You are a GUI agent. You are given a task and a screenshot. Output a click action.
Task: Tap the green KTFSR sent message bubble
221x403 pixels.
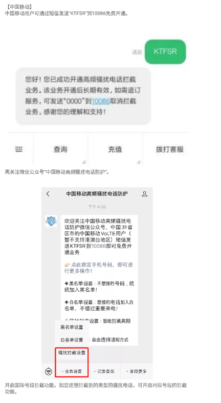[165, 51]
